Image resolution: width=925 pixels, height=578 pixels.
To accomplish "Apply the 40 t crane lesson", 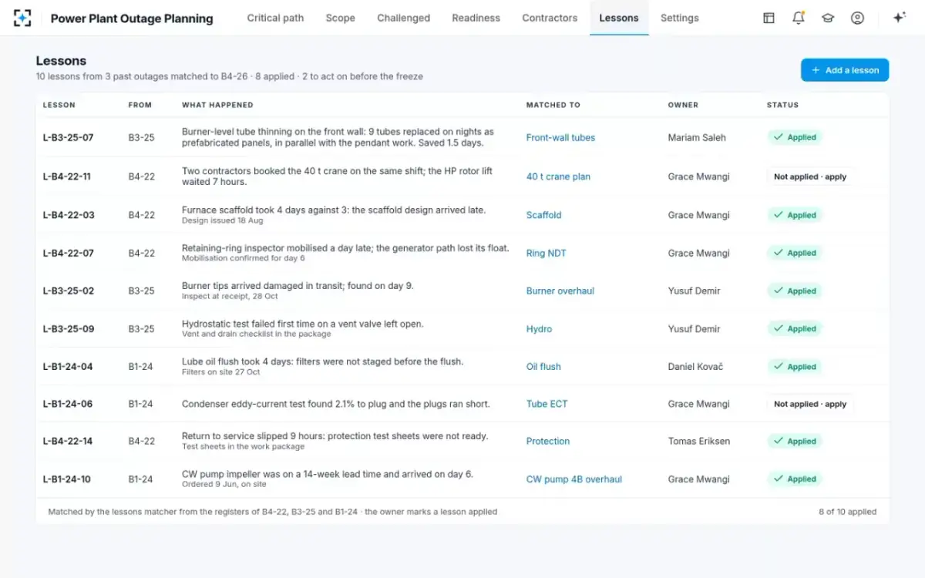I will [x=810, y=176].
